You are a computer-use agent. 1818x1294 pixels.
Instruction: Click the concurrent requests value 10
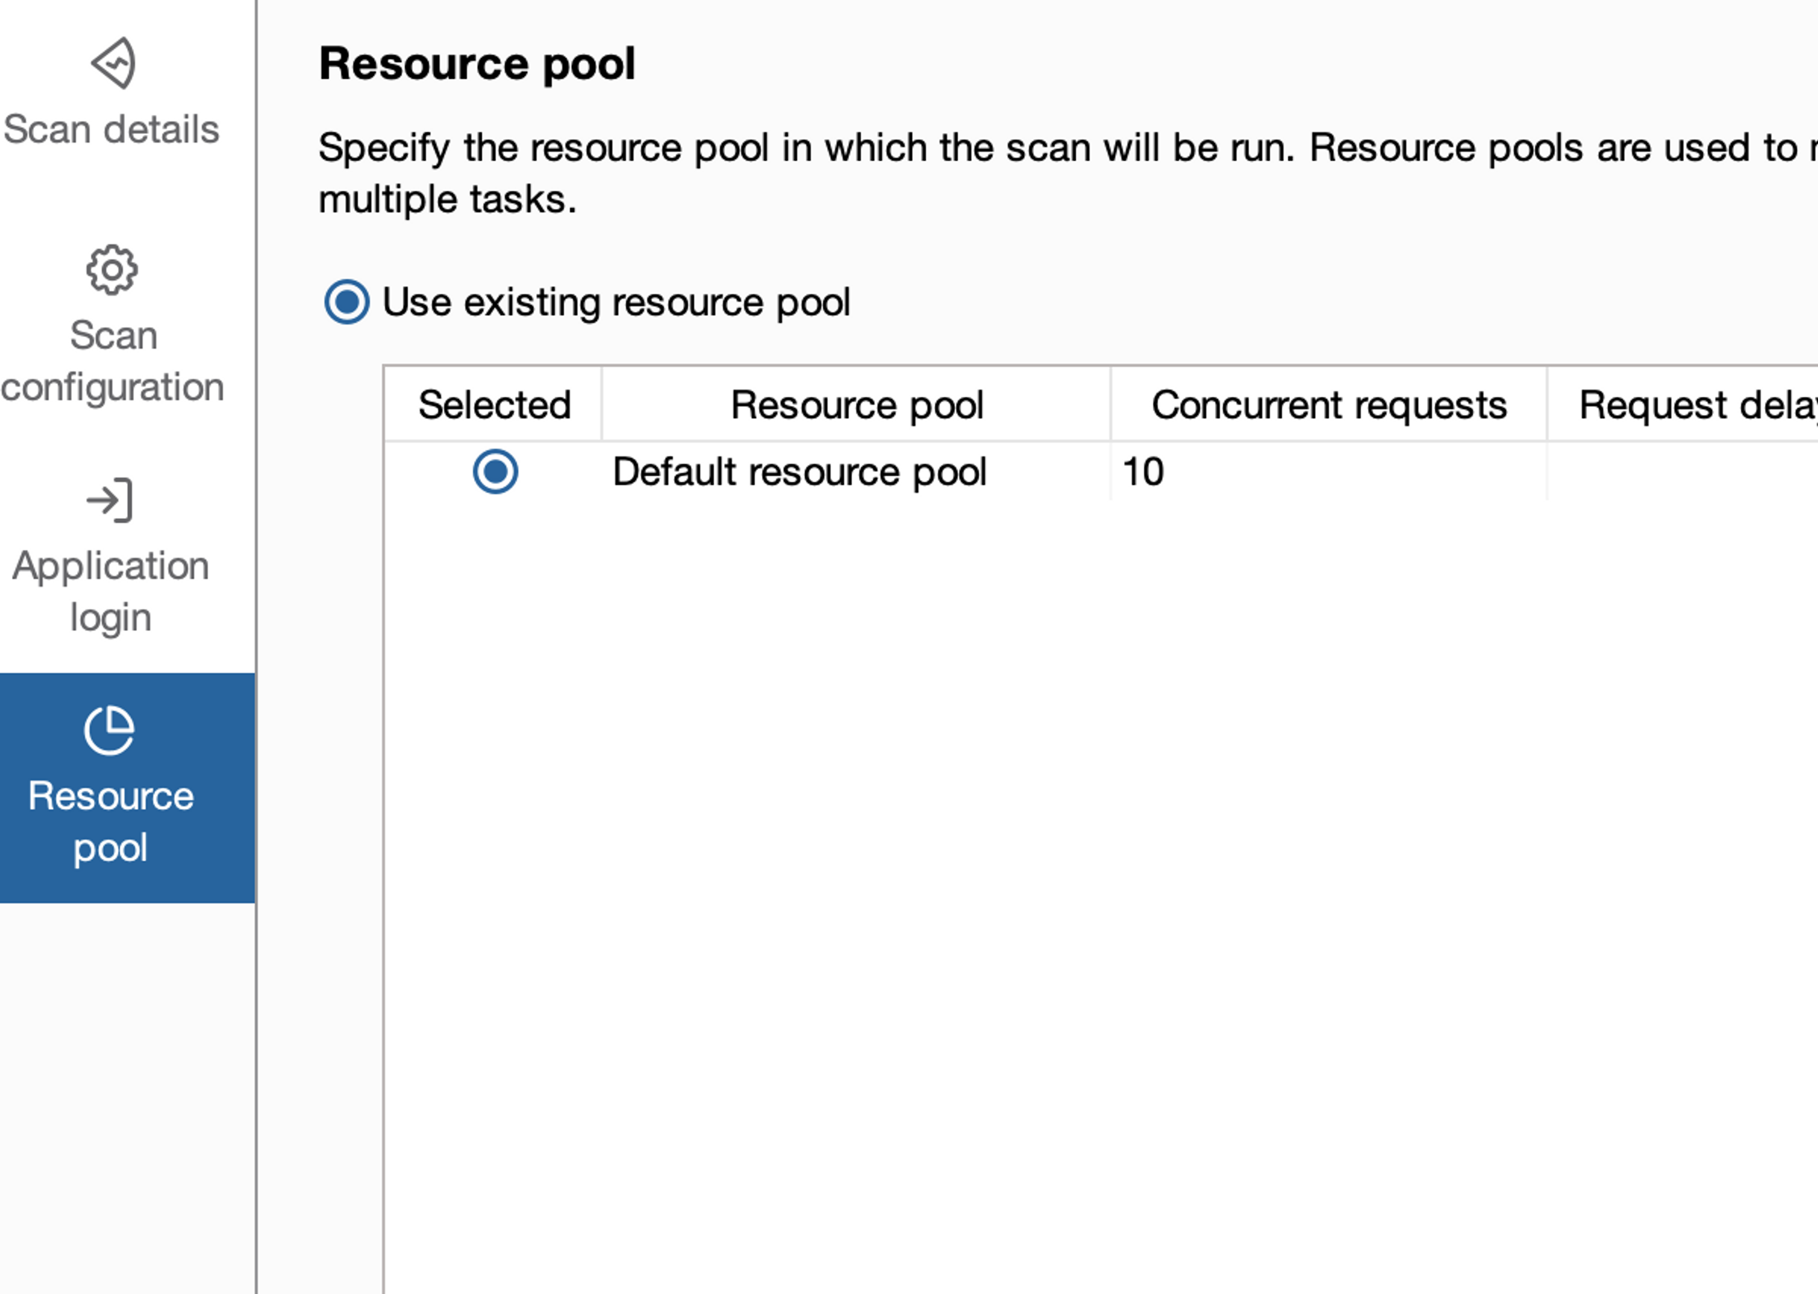[x=1142, y=472]
